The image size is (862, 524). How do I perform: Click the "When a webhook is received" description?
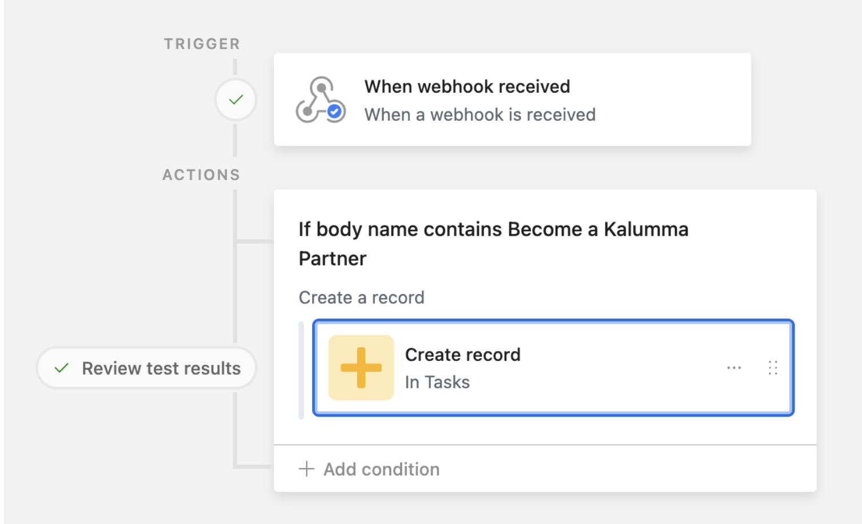480,114
